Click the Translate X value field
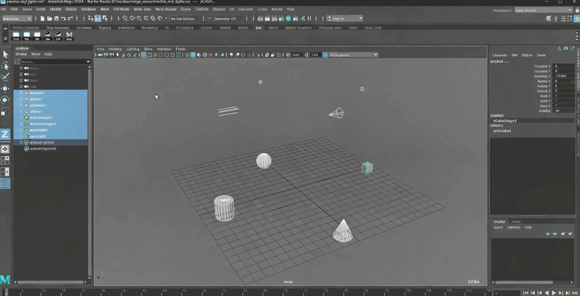The image size is (580, 296). tap(563, 66)
